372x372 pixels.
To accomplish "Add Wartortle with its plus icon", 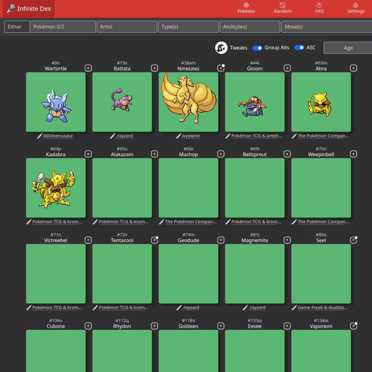I will point(88,68).
